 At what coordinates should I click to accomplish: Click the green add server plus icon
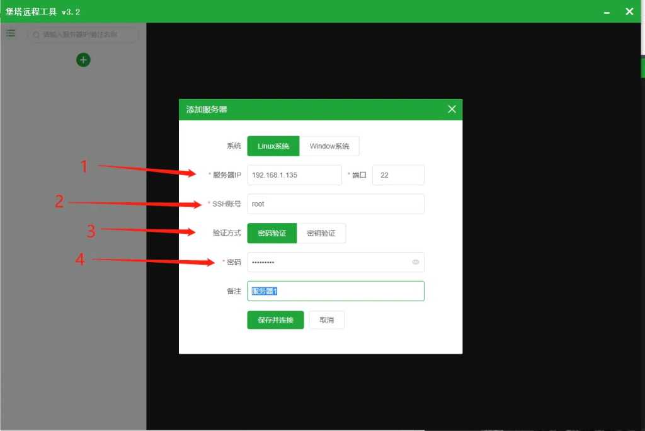click(x=83, y=60)
